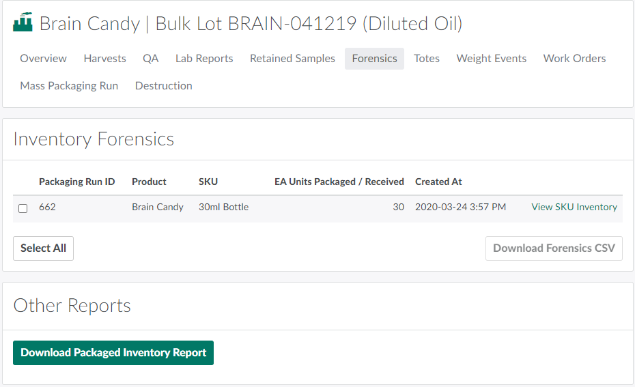Click the active Forensics tab
The image size is (635, 387).
[374, 59]
